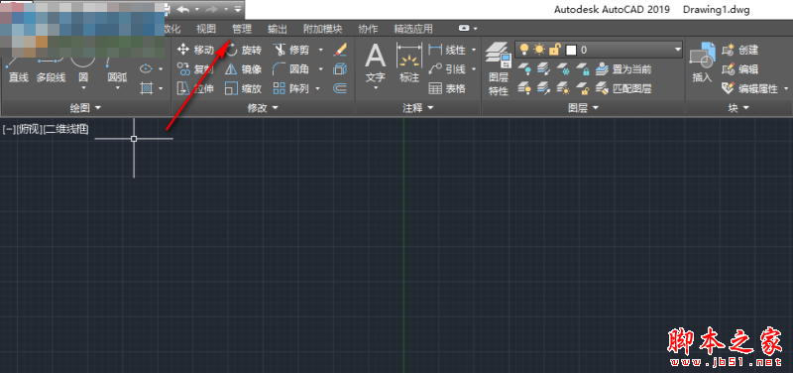Click the Undo arrow in quick access toolbar

(x=182, y=9)
